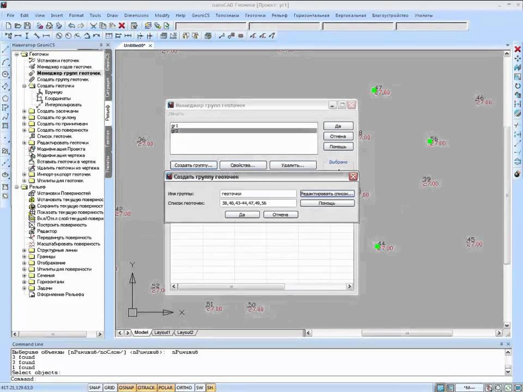Click the Copy icon in toolbar
The width and height of the screenshot is (523, 392).
click(103, 26)
